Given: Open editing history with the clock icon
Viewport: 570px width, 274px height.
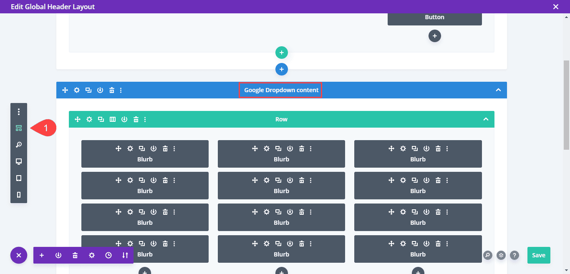Looking at the screenshot, I should (108, 255).
